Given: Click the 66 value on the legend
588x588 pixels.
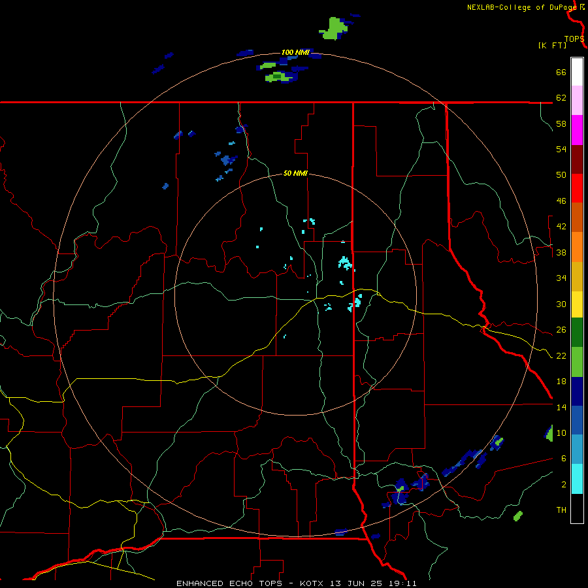Looking at the screenshot, I should (x=561, y=73).
